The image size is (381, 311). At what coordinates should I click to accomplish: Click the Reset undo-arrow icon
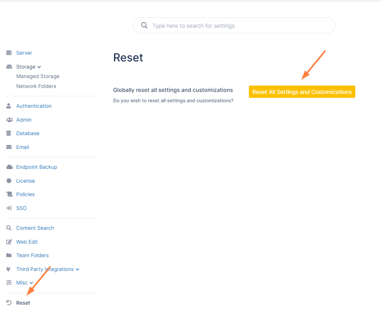pyautogui.click(x=9, y=303)
